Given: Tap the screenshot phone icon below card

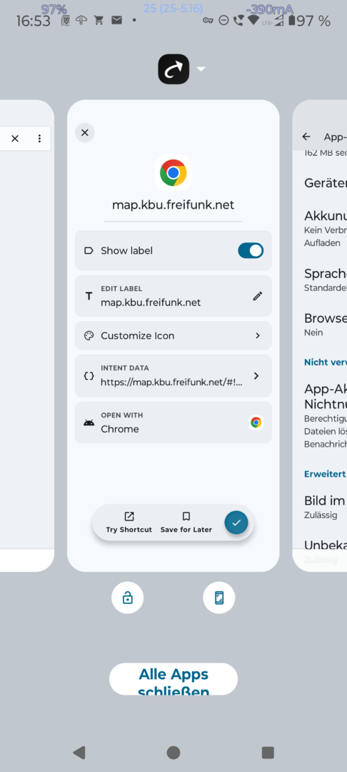Looking at the screenshot, I should point(219,598).
